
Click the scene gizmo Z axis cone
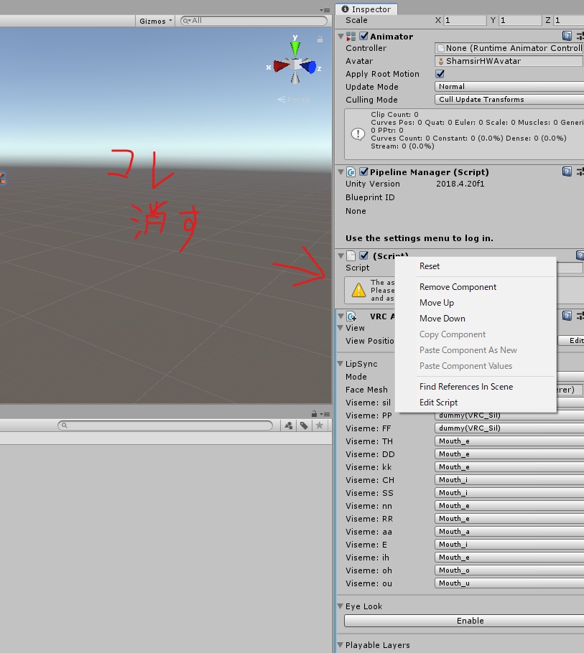pyautogui.click(x=310, y=67)
